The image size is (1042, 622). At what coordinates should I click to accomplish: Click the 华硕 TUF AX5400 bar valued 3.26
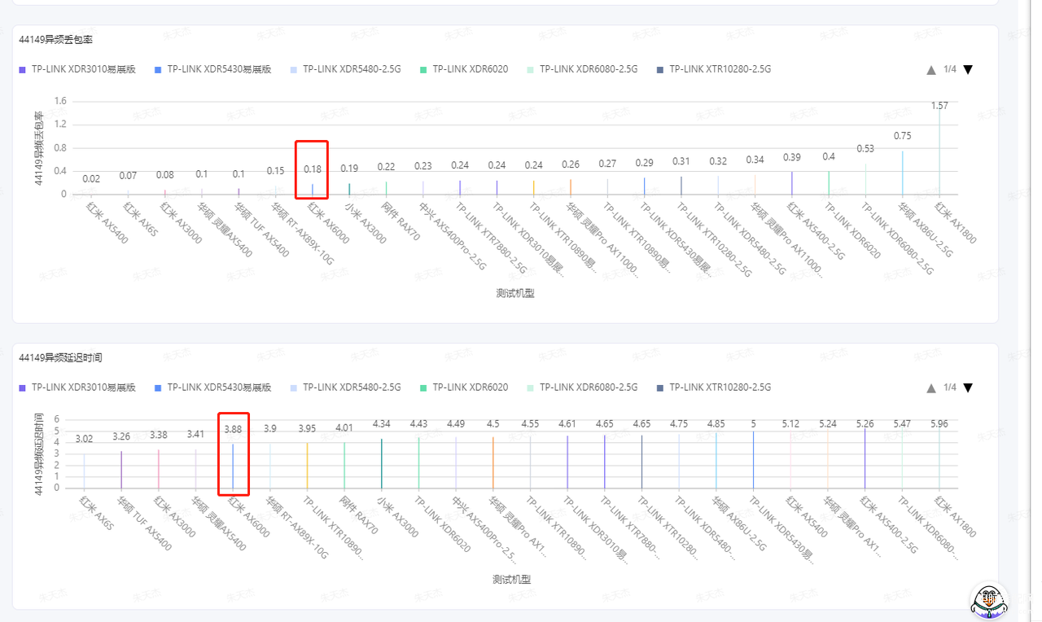(121, 470)
